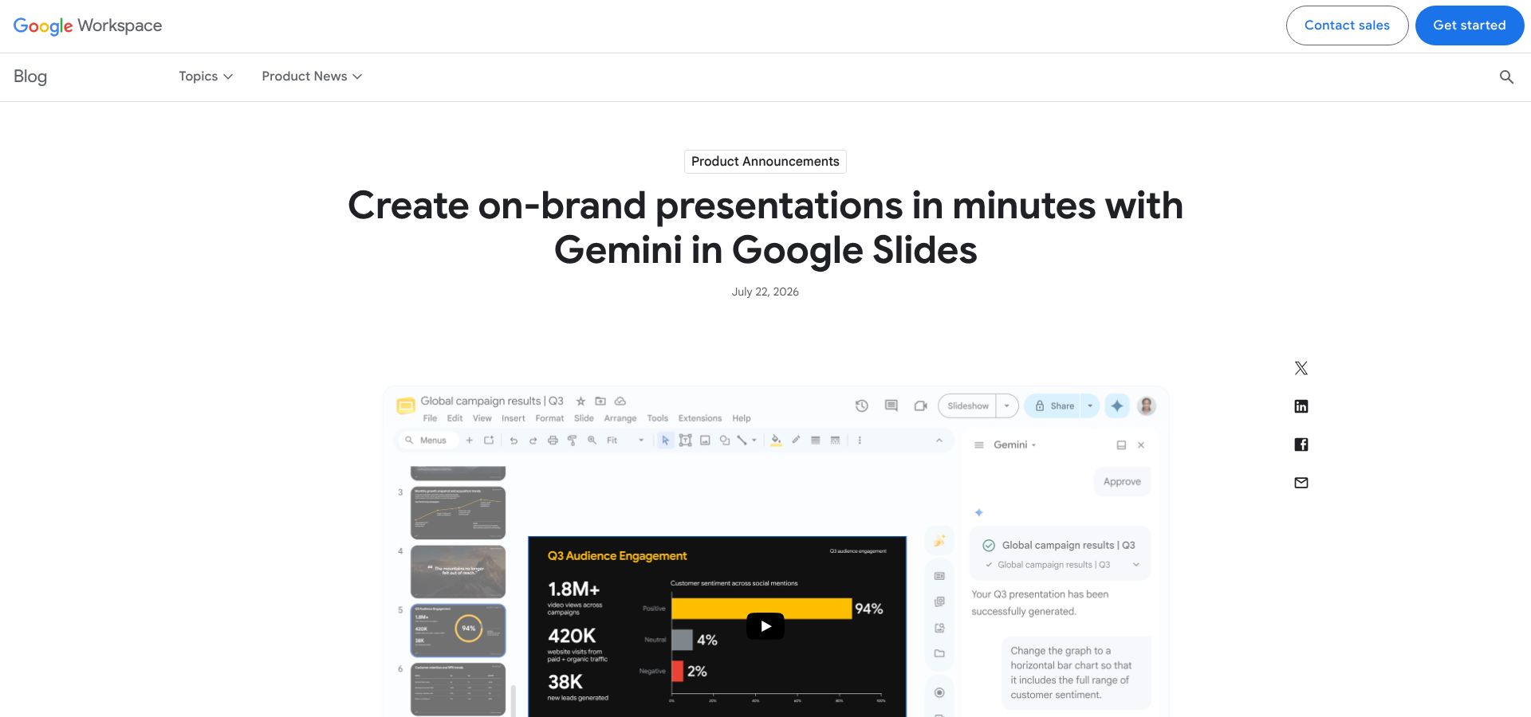Click the Google Workspace logo
Screen dimensions: 1531x717
coord(88,25)
